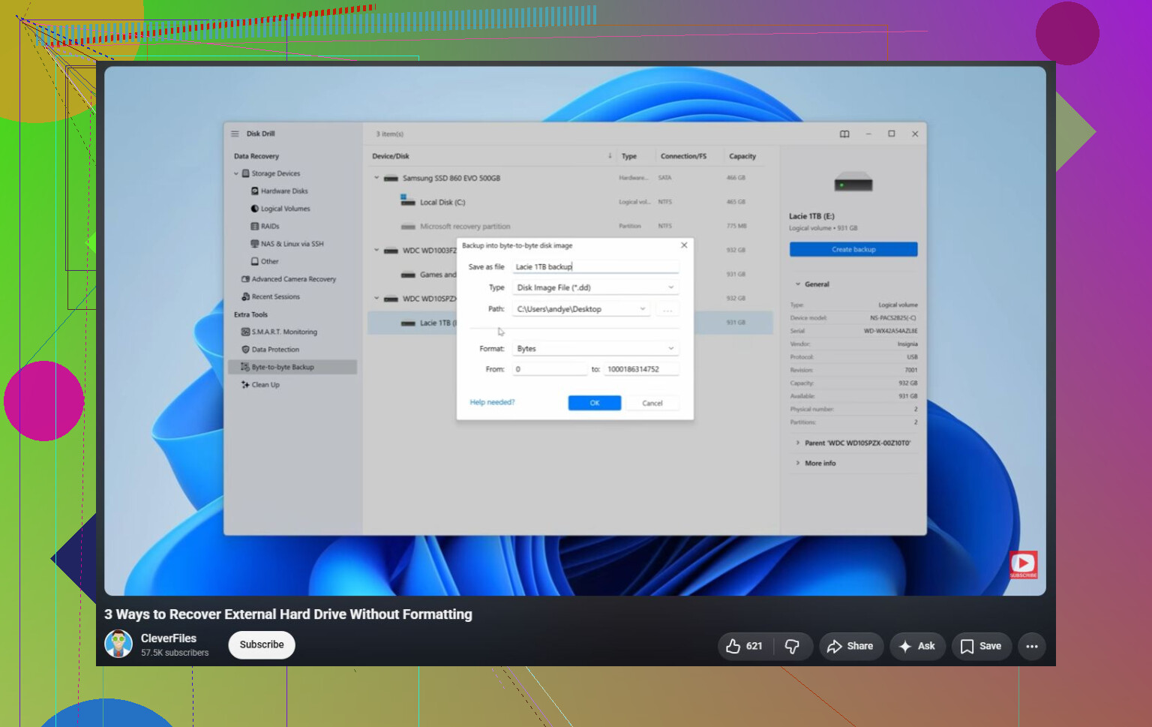Click the CleverFiles channel avatar
Screen dimensions: 1152x727
118,644
